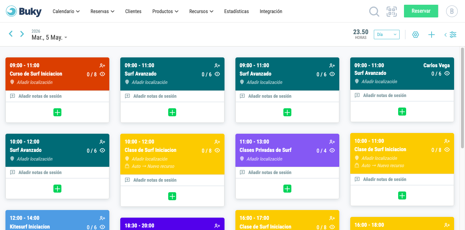The height and width of the screenshot is (230, 465).
Task: Open the Mar., 5 May. date picker
Action: 49,37
